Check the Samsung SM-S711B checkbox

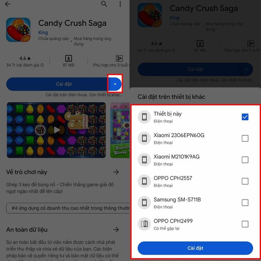click(245, 202)
